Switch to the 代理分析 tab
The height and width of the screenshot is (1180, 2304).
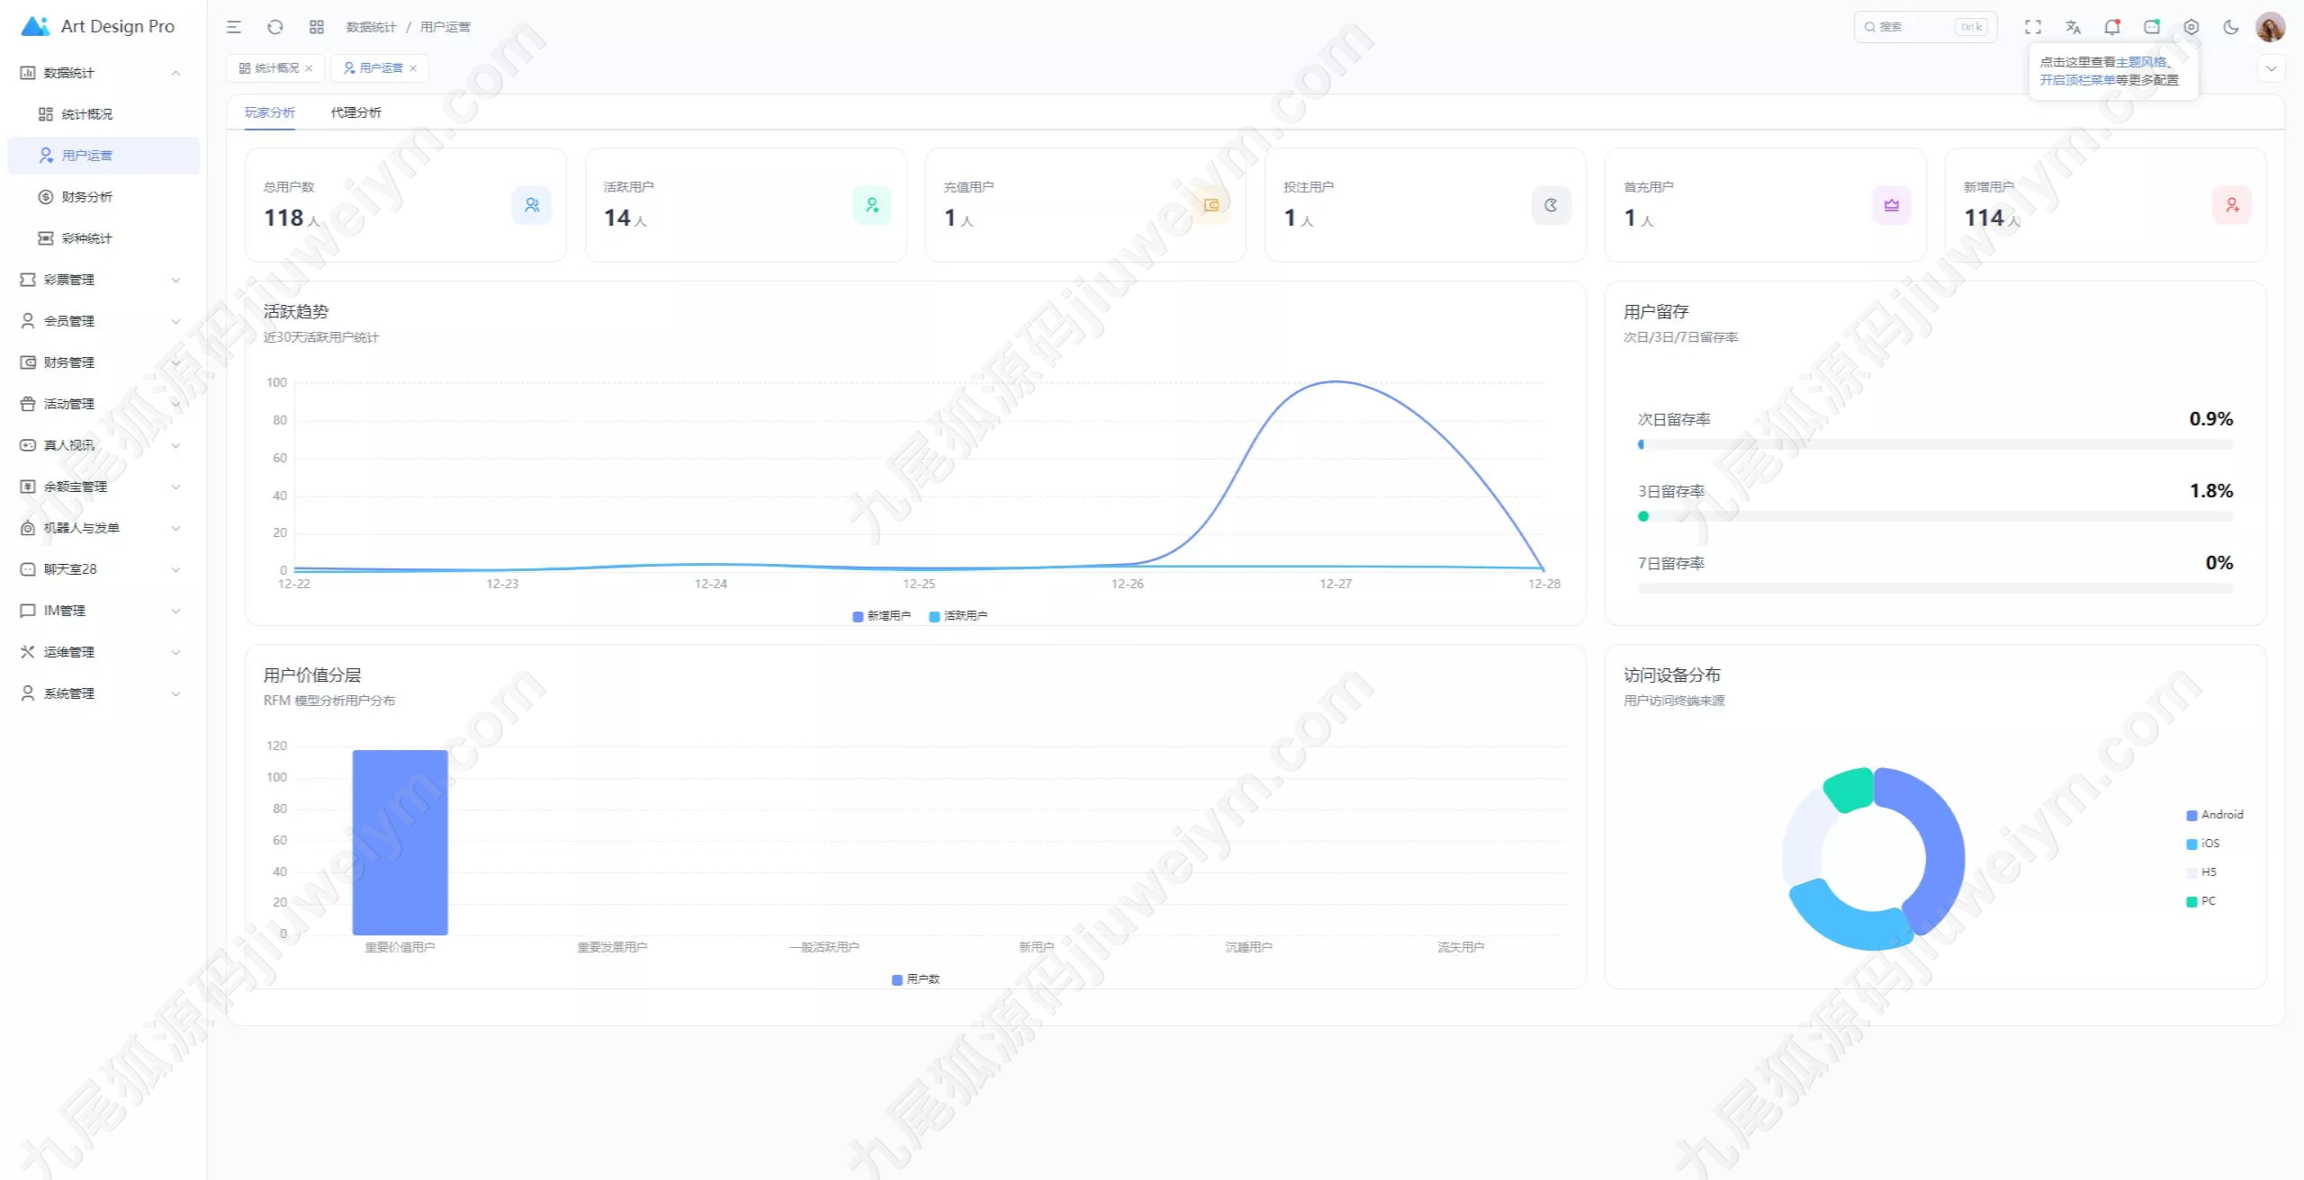(x=355, y=112)
